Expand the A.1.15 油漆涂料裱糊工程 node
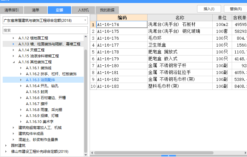The height and width of the screenshot is (157, 247). coord(13,56)
